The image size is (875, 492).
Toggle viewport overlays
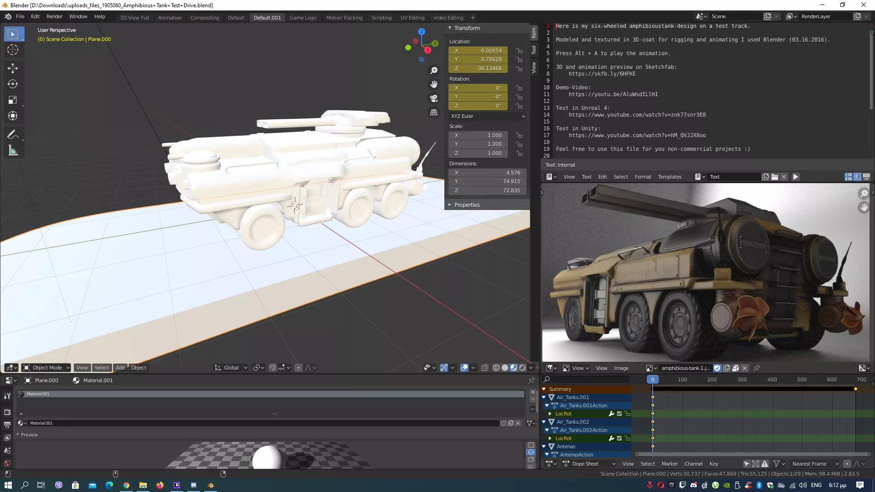464,368
